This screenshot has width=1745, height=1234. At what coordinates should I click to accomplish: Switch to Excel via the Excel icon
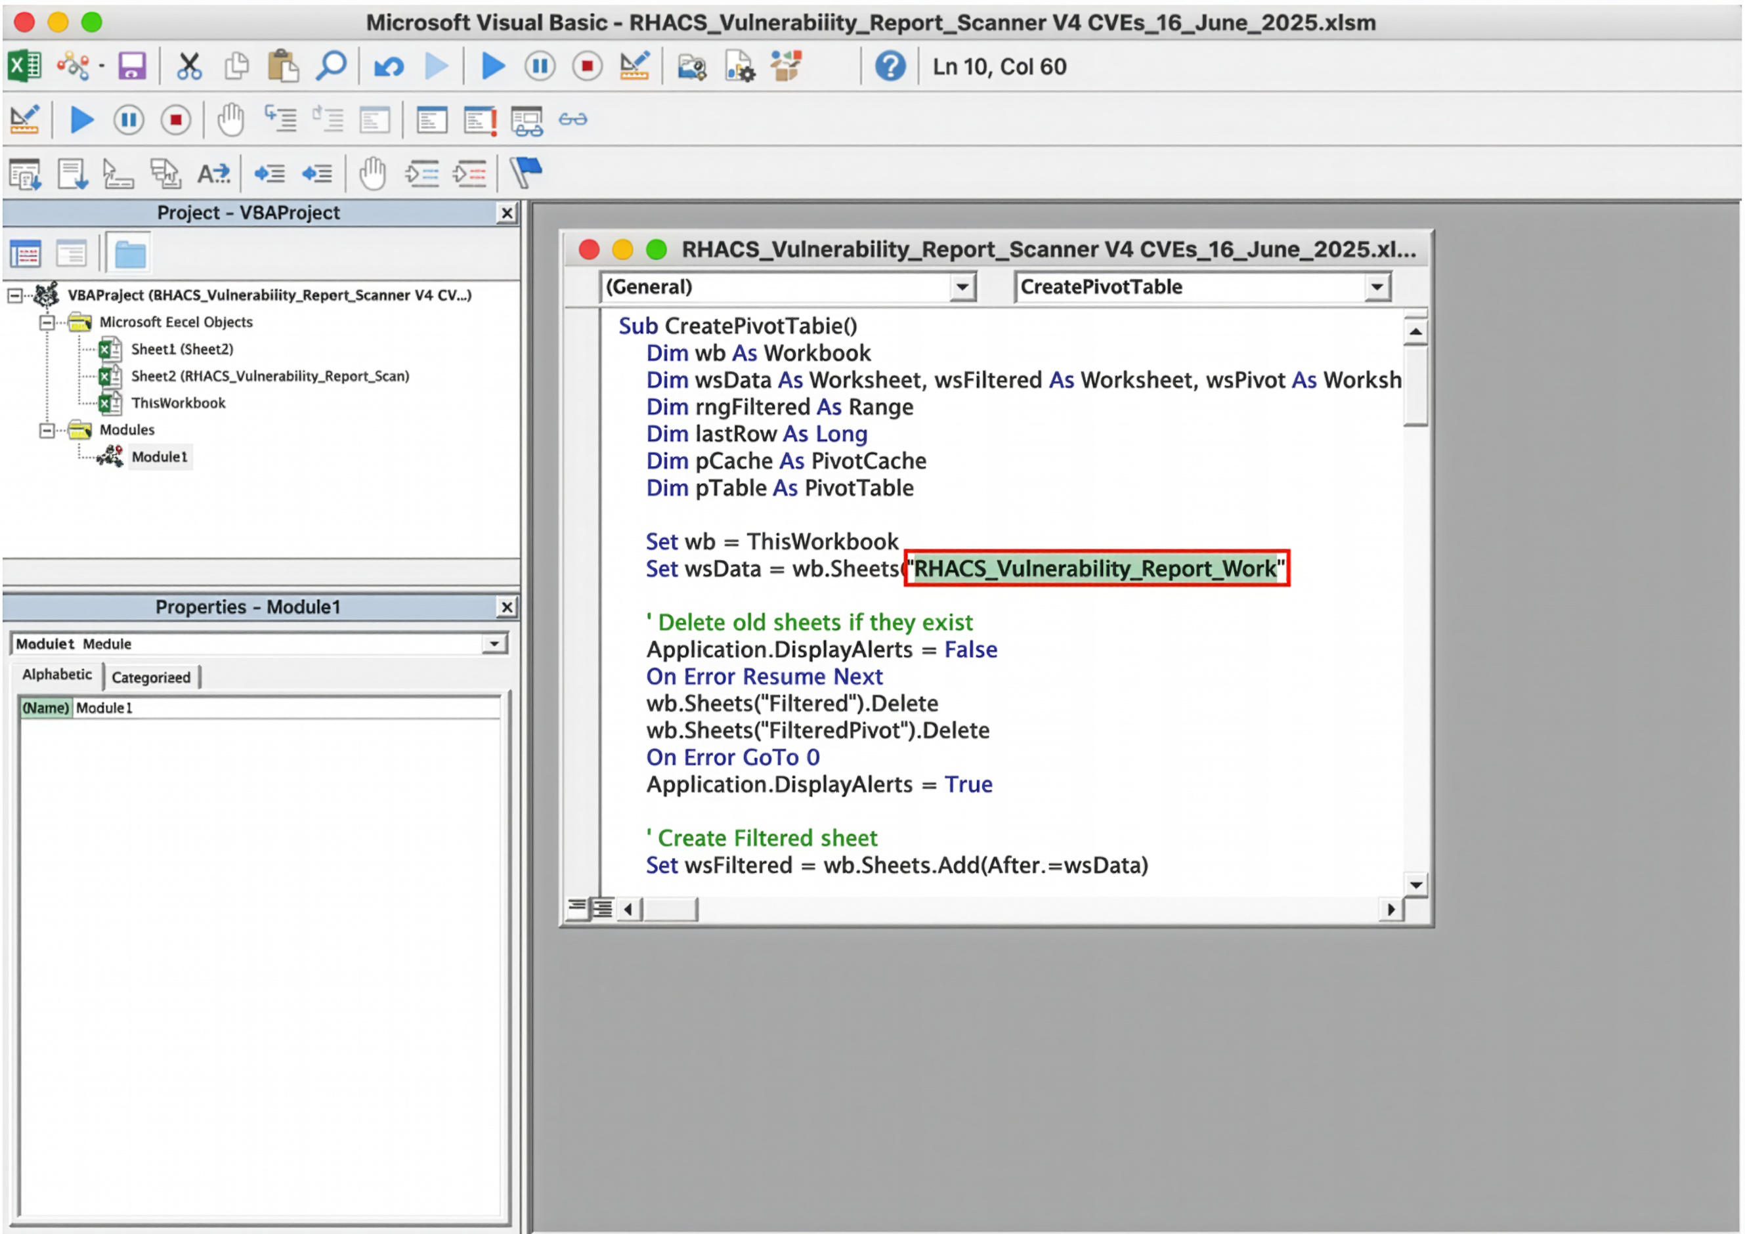click(x=24, y=67)
